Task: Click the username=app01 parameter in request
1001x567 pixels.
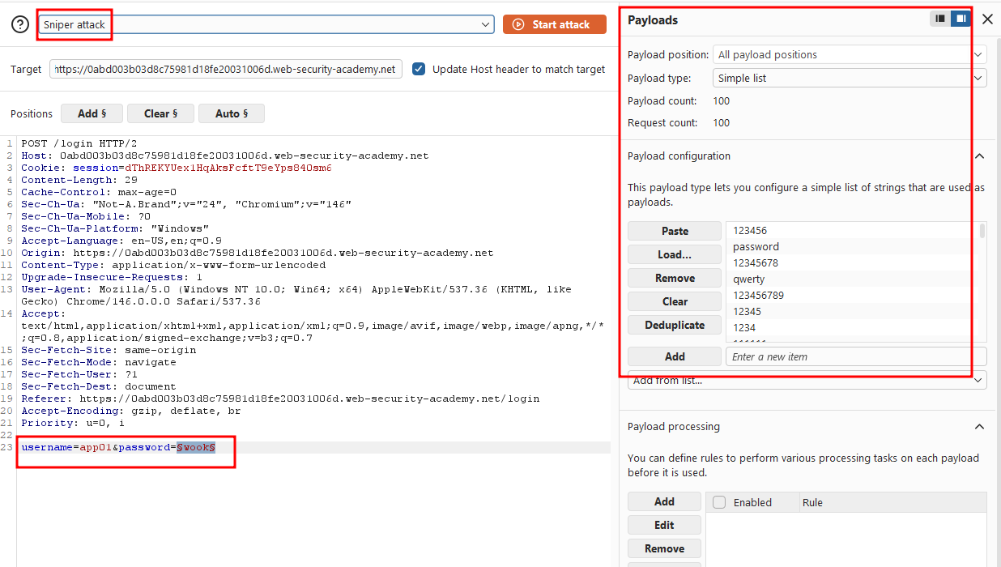Action: [67, 447]
